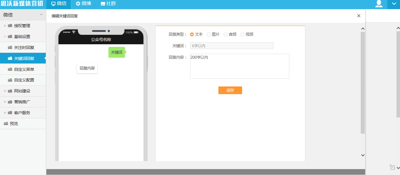The width and height of the screenshot is (400, 175).
Task: Collapse the 基础设置 tree section
Action: point(5,37)
